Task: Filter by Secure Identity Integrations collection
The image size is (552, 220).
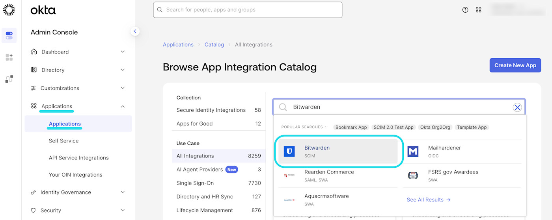Action: 219,110
